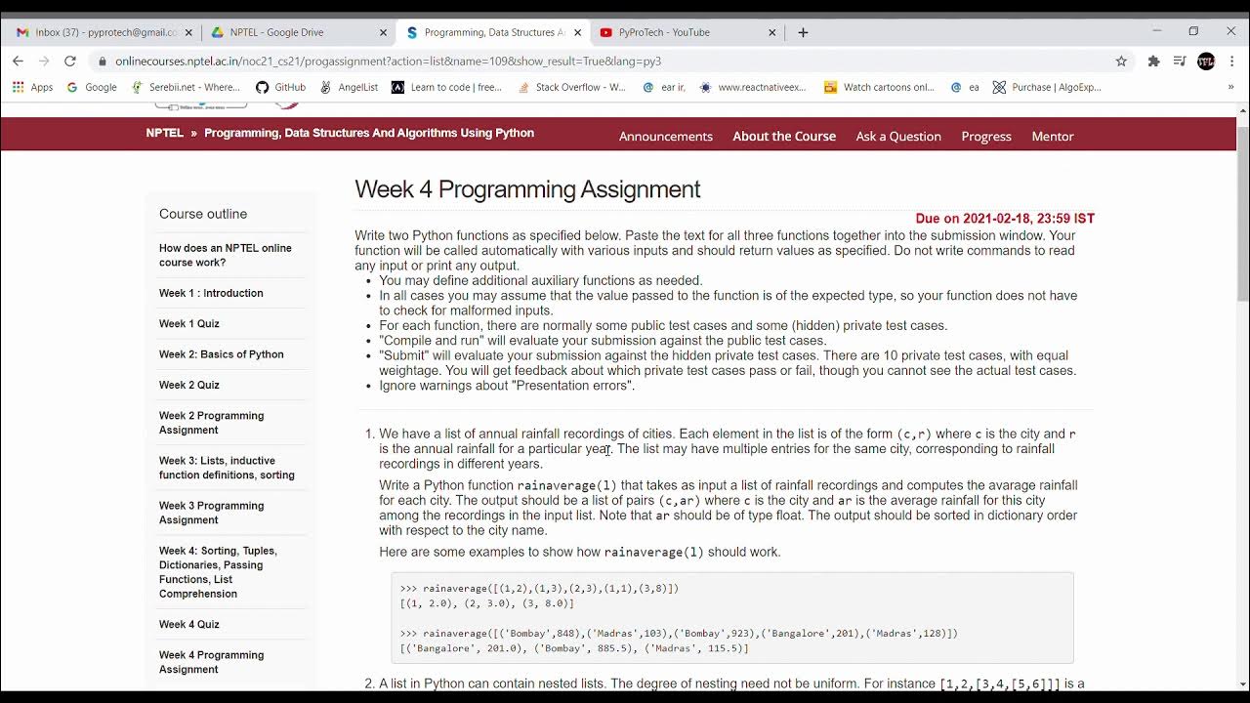The width and height of the screenshot is (1250, 703).
Task: Open Week 3 Programming Assignment
Action: pos(212,513)
